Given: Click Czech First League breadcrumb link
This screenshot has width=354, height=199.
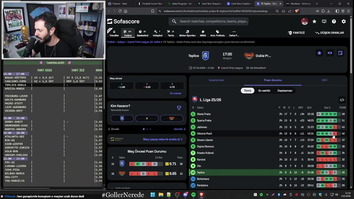Looking at the screenshot, I should tap(144, 42).
